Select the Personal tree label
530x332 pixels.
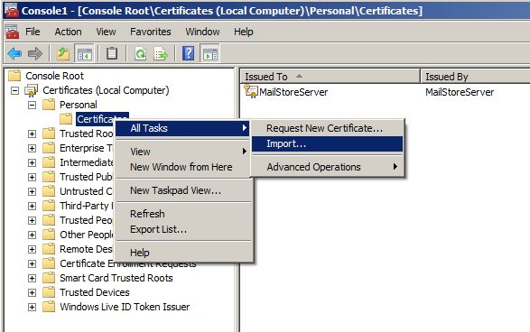coord(79,105)
